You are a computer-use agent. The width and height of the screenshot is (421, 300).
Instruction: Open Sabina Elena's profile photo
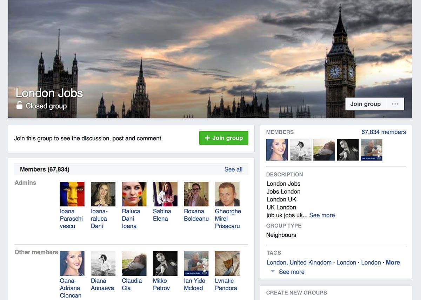[165, 194]
